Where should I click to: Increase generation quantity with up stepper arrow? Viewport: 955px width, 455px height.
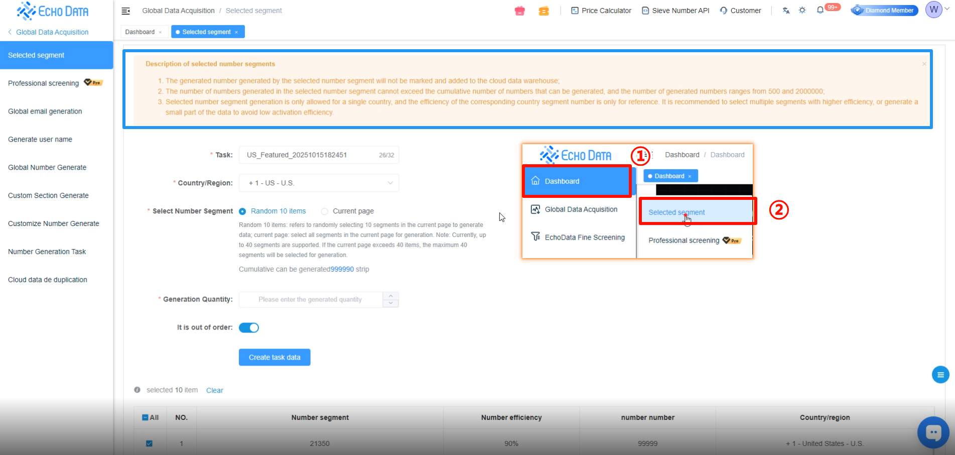coord(390,296)
